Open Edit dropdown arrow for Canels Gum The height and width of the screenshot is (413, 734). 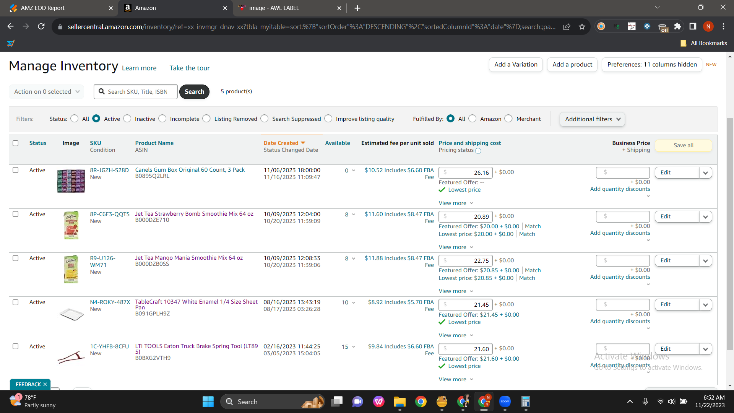706,173
